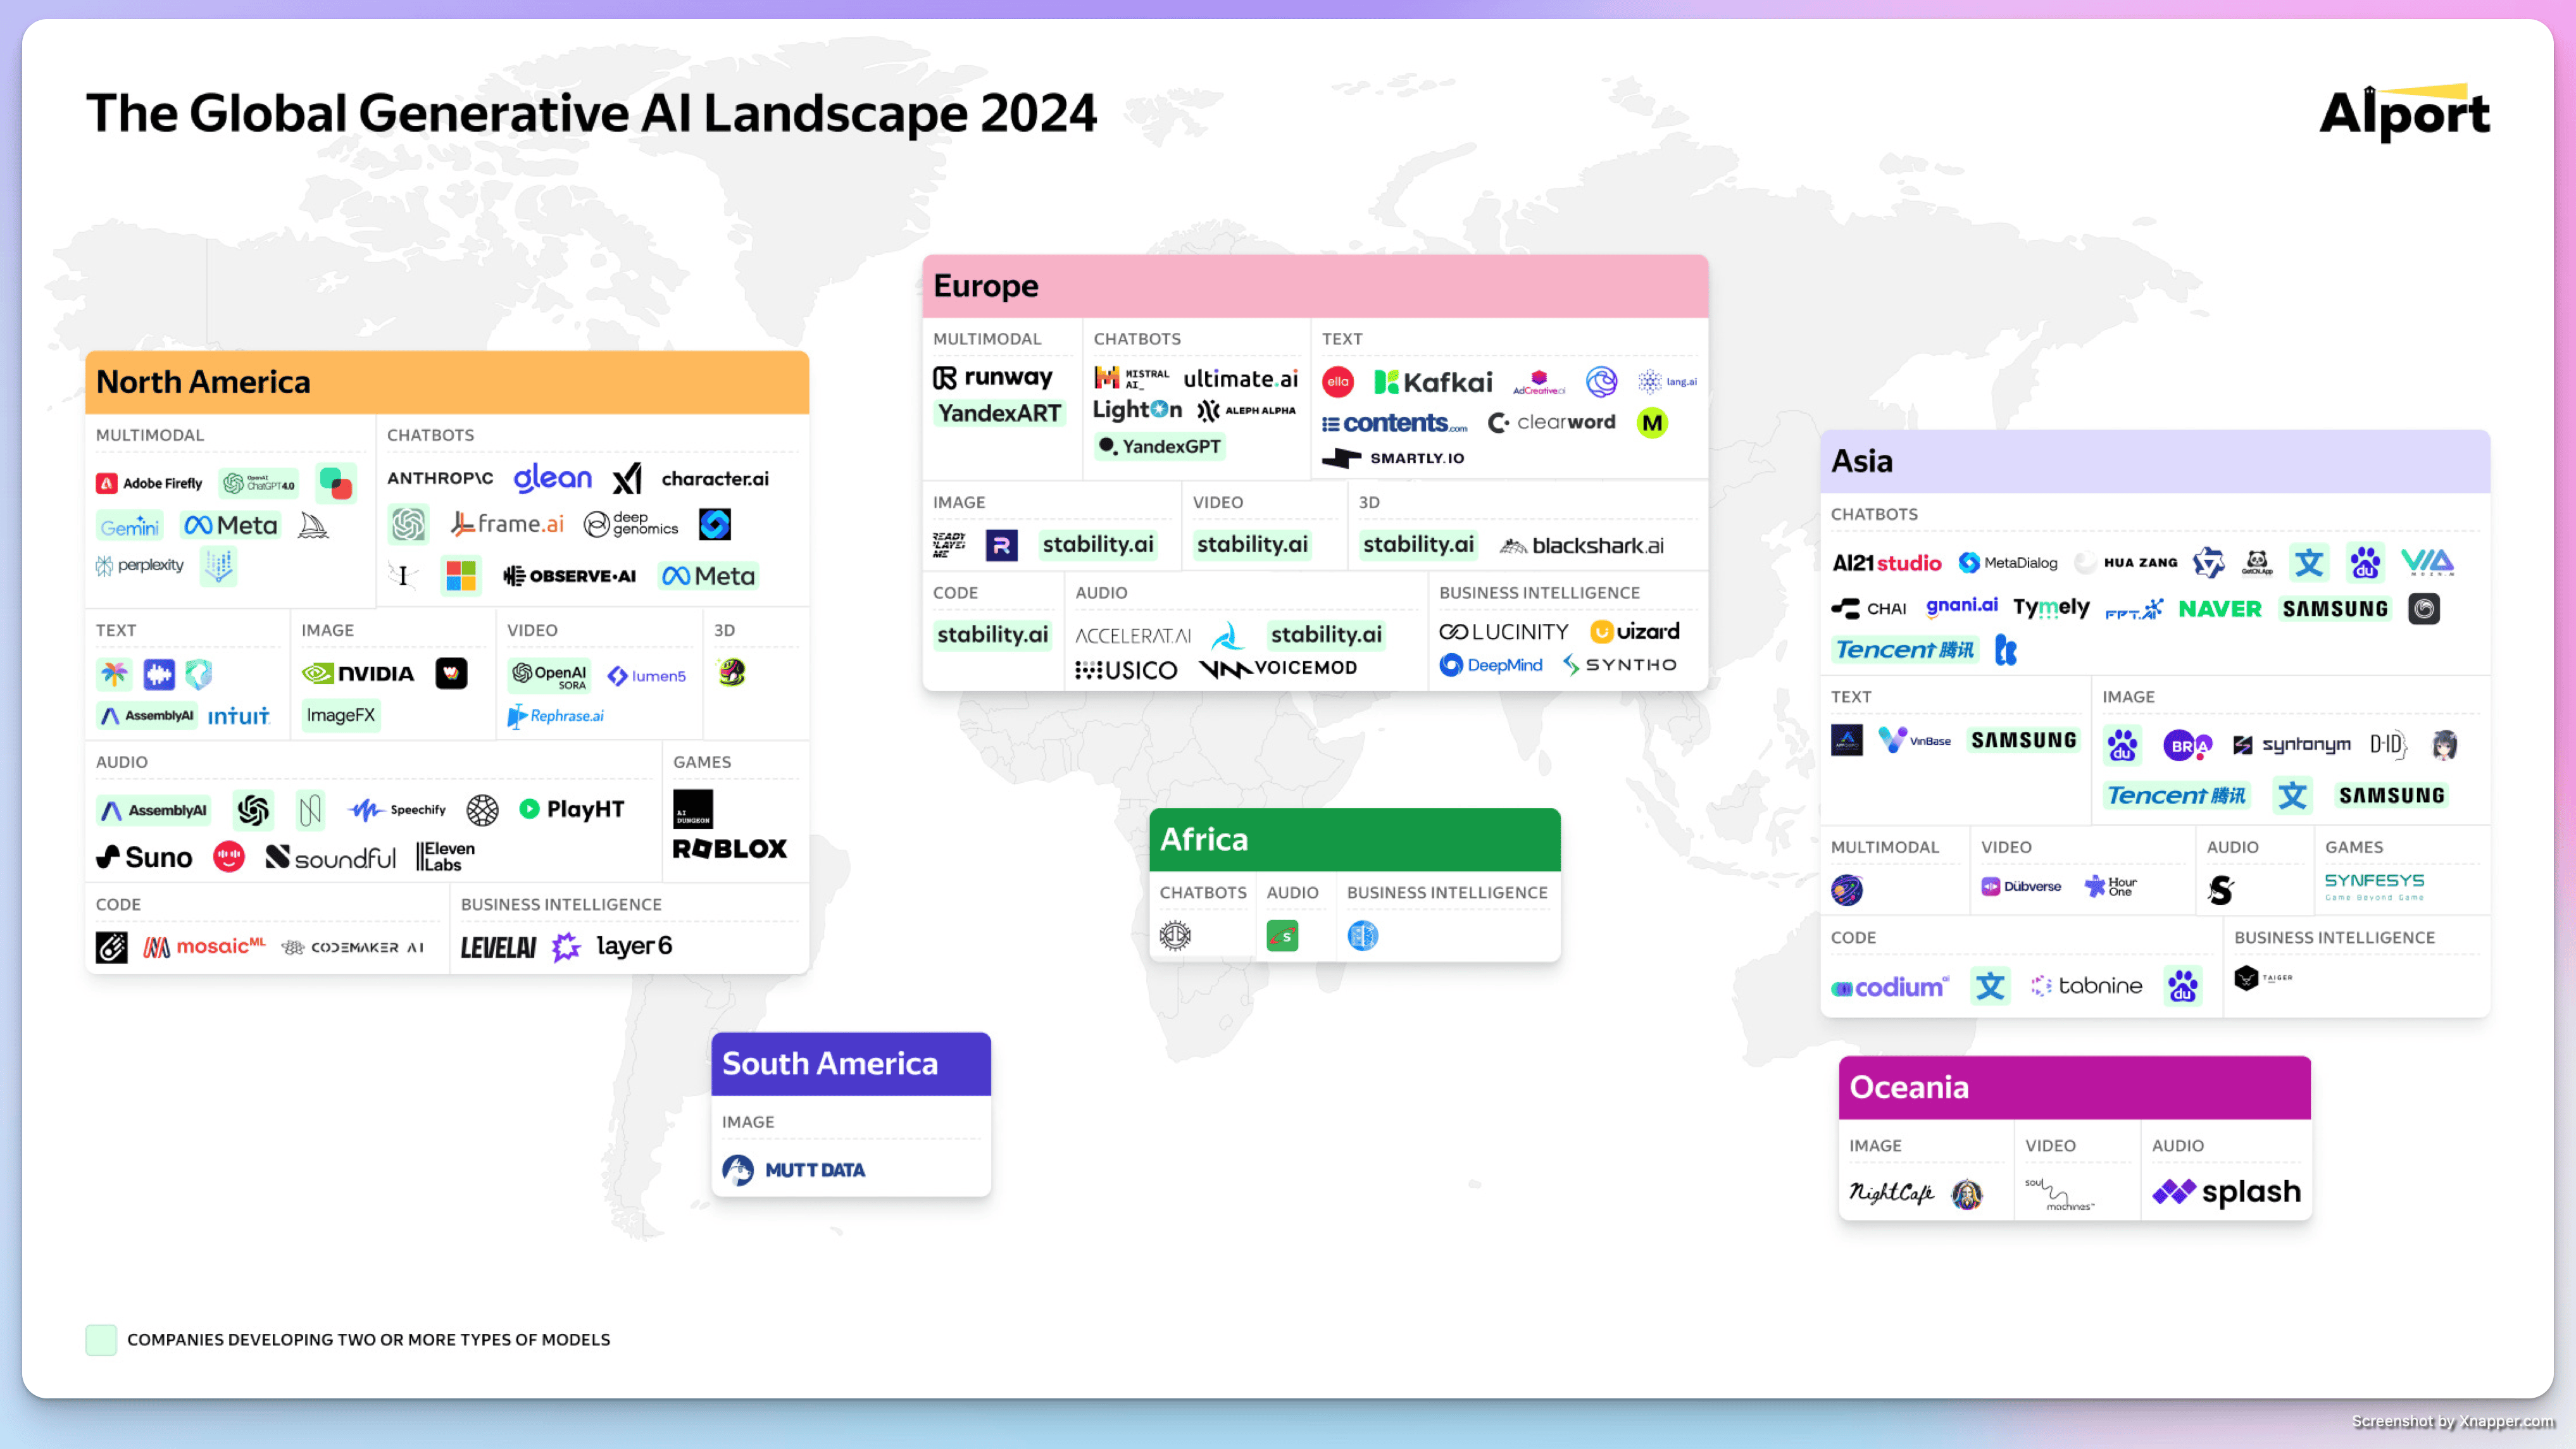Click the Aleph Alpha logo
Image resolution: width=2576 pixels, height=1449 pixels.
(1246, 410)
